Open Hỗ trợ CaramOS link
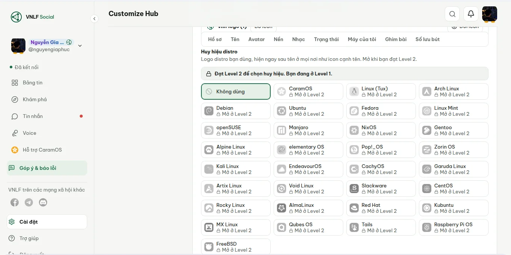 click(47, 150)
